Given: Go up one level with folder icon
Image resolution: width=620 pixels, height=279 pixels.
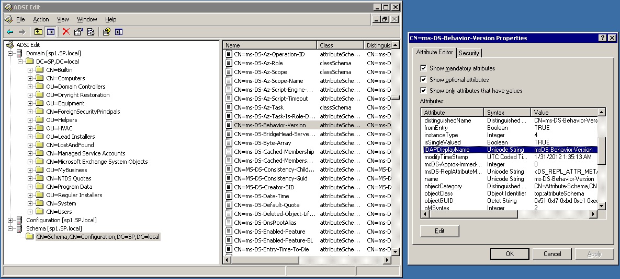Looking at the screenshot, I should tap(38, 32).
